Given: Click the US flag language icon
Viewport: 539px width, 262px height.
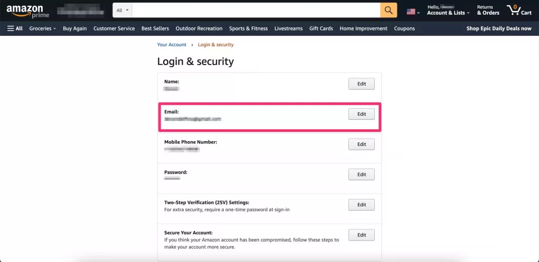Looking at the screenshot, I should 411,11.
